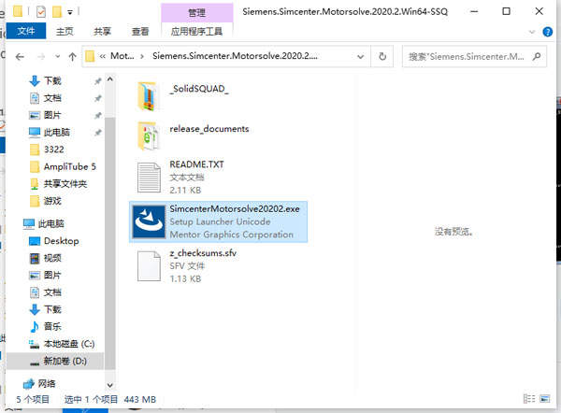Open the 文件 ribbon tab
The image size is (561, 413).
(x=23, y=31)
